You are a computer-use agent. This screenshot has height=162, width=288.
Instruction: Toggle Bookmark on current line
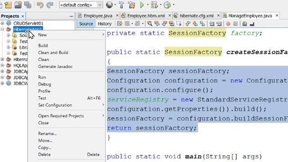[202, 24]
